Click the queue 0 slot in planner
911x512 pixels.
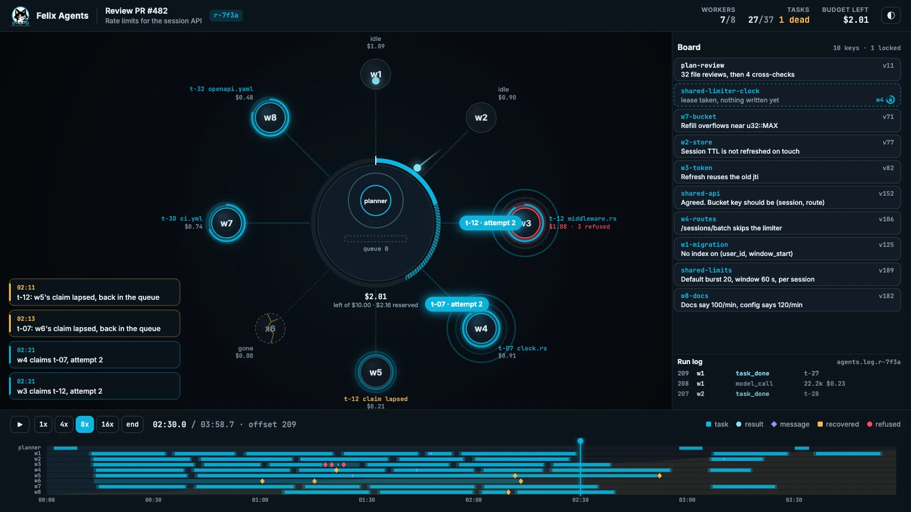click(376, 239)
